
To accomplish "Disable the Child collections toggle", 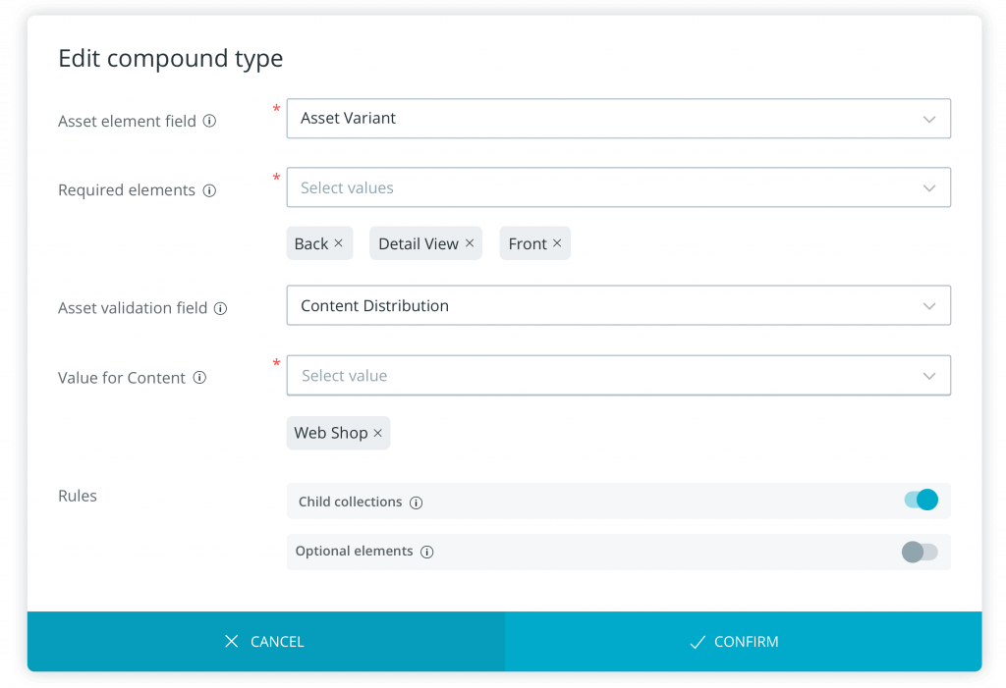I will (921, 501).
